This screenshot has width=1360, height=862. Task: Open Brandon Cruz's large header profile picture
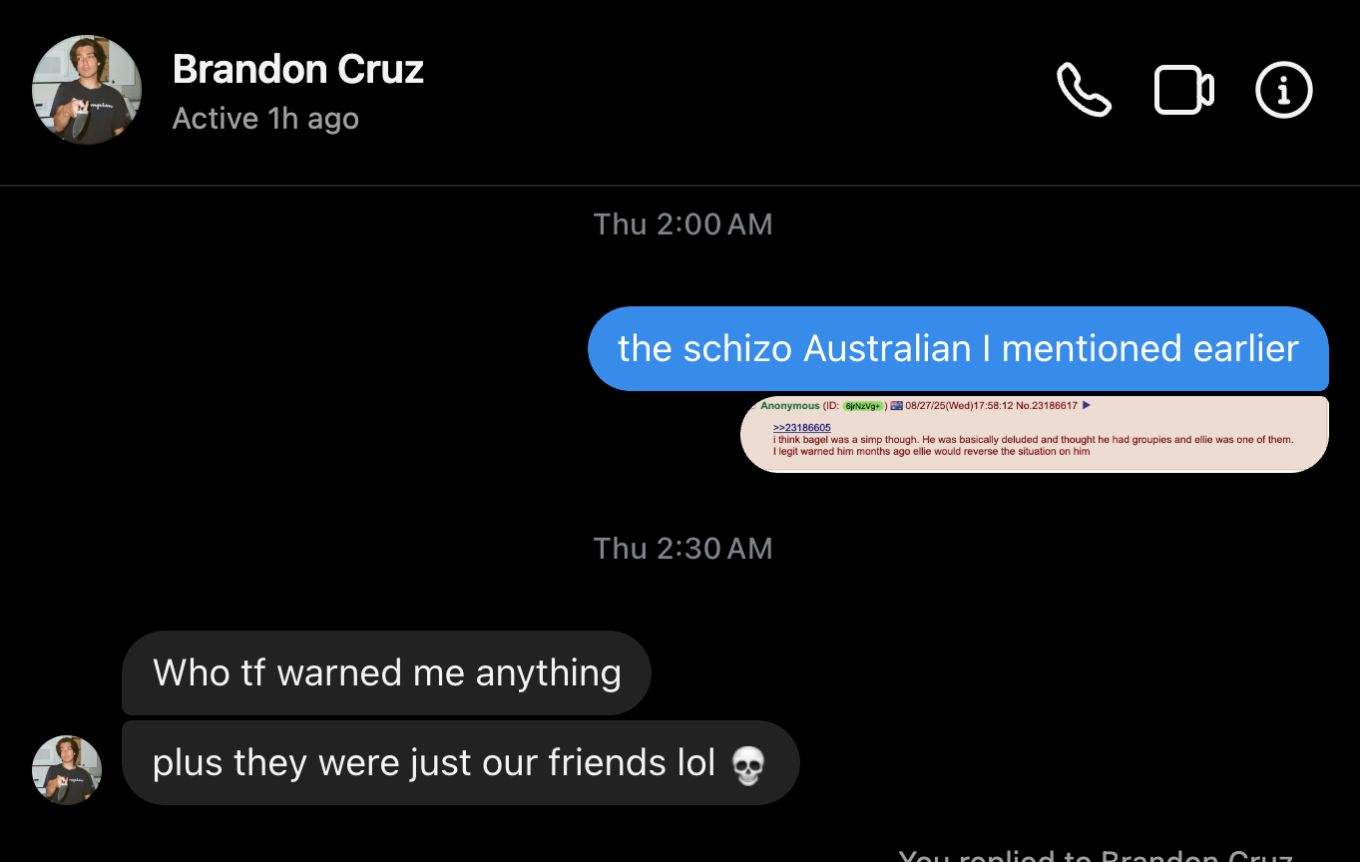[x=87, y=90]
